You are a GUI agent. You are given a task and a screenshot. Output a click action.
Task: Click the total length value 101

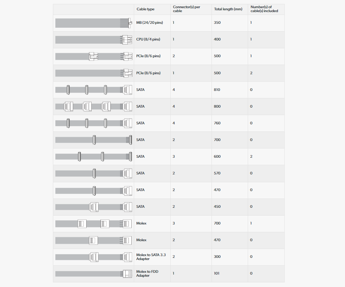(217, 274)
